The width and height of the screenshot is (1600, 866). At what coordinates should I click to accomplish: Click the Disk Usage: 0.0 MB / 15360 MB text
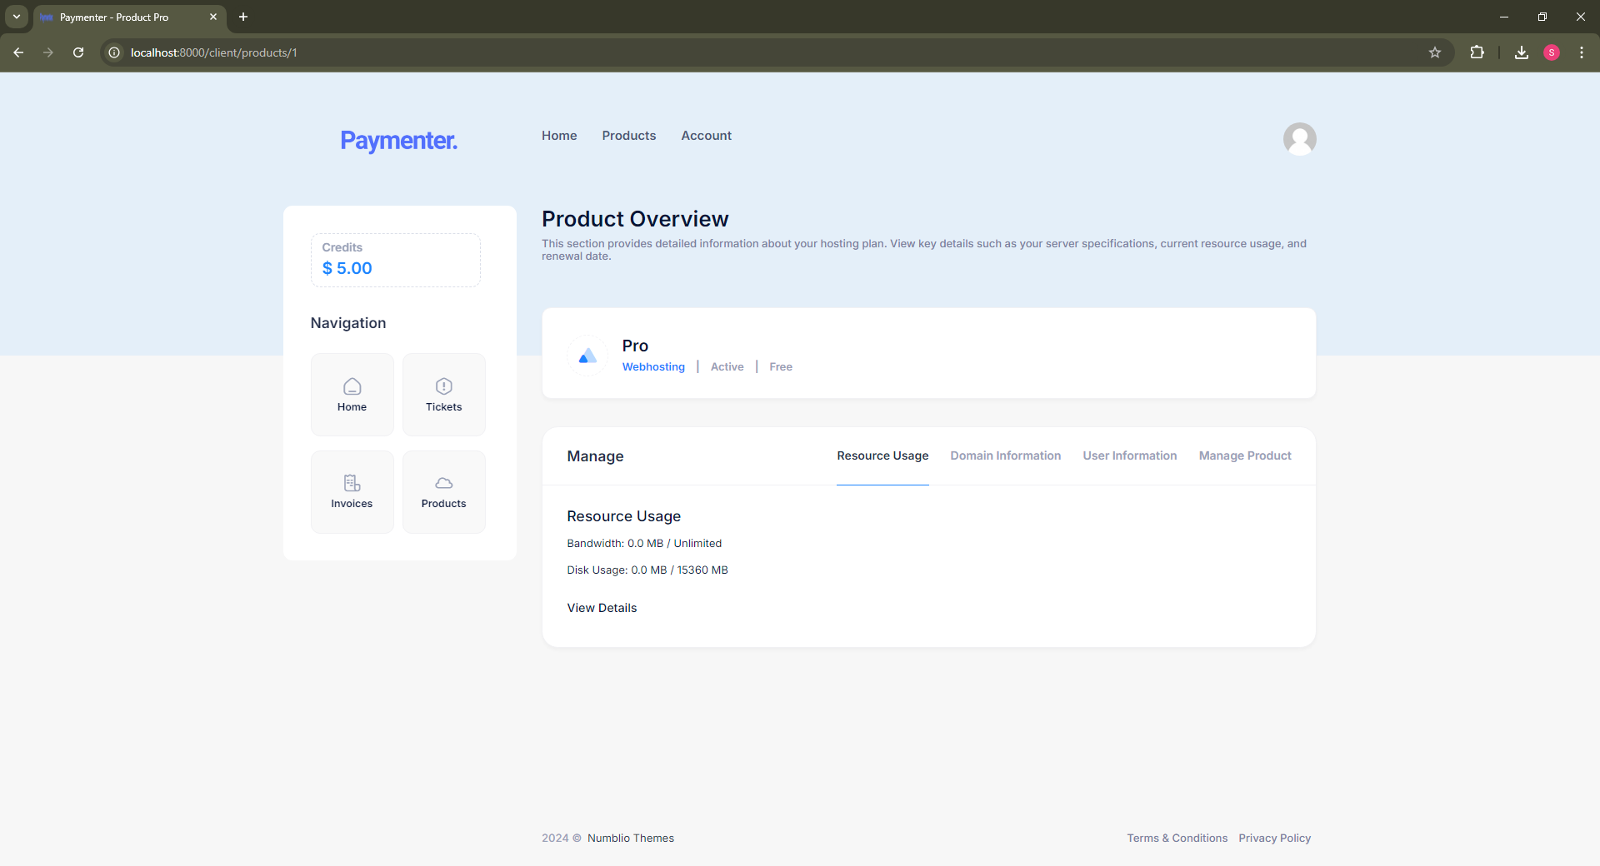click(x=647, y=570)
